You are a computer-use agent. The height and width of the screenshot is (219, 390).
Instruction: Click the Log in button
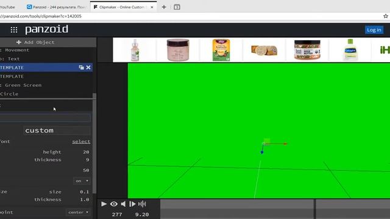374,30
